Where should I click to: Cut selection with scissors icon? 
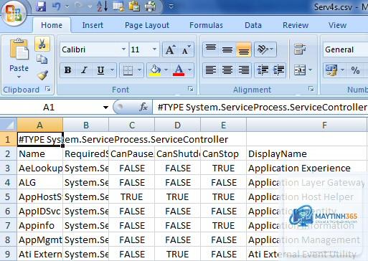click(x=42, y=44)
